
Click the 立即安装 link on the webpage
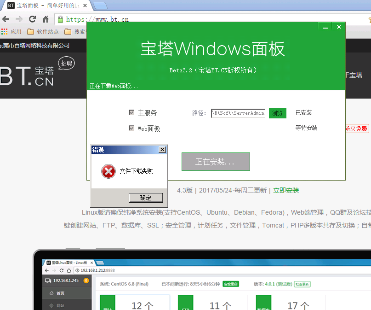(x=286, y=190)
